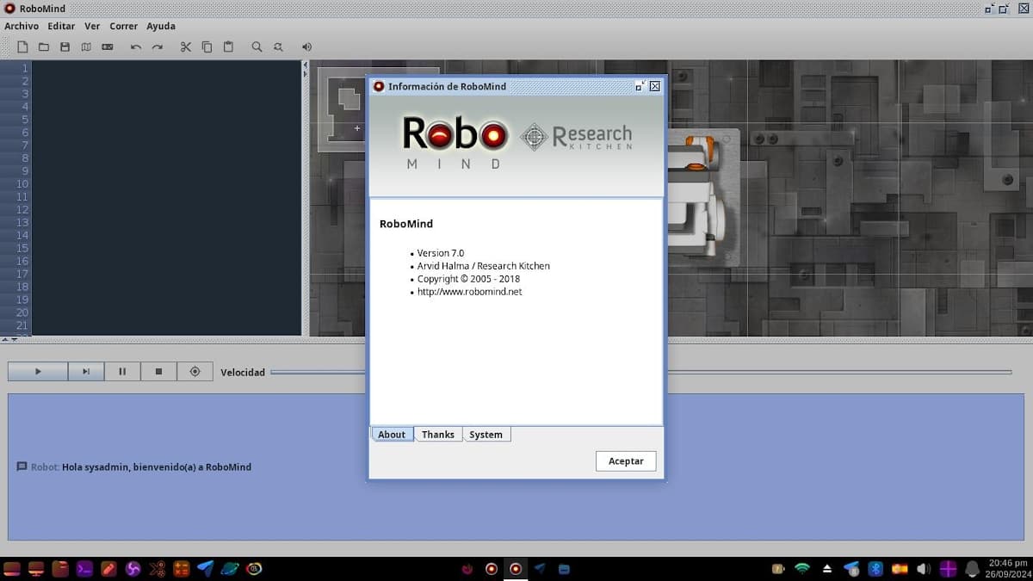The width and height of the screenshot is (1033, 581).
Task: Click the Open map icon
Action: click(86, 47)
